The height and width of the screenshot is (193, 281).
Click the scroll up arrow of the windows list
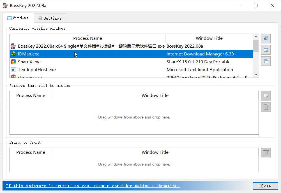pos(256,37)
